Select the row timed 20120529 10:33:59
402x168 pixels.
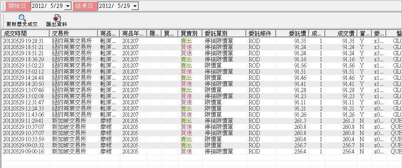click(201, 139)
